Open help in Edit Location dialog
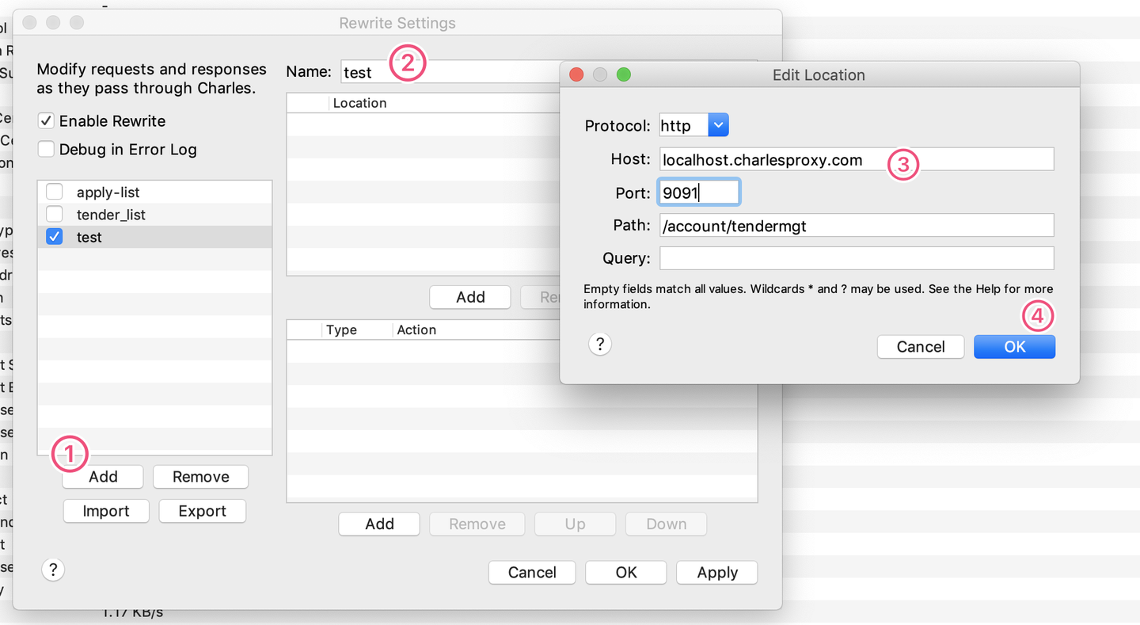This screenshot has width=1140, height=625. (600, 344)
